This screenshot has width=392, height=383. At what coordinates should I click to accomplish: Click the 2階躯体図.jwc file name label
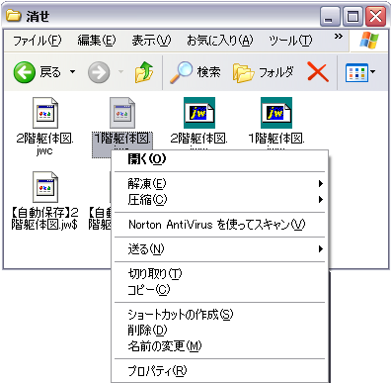tap(45, 144)
